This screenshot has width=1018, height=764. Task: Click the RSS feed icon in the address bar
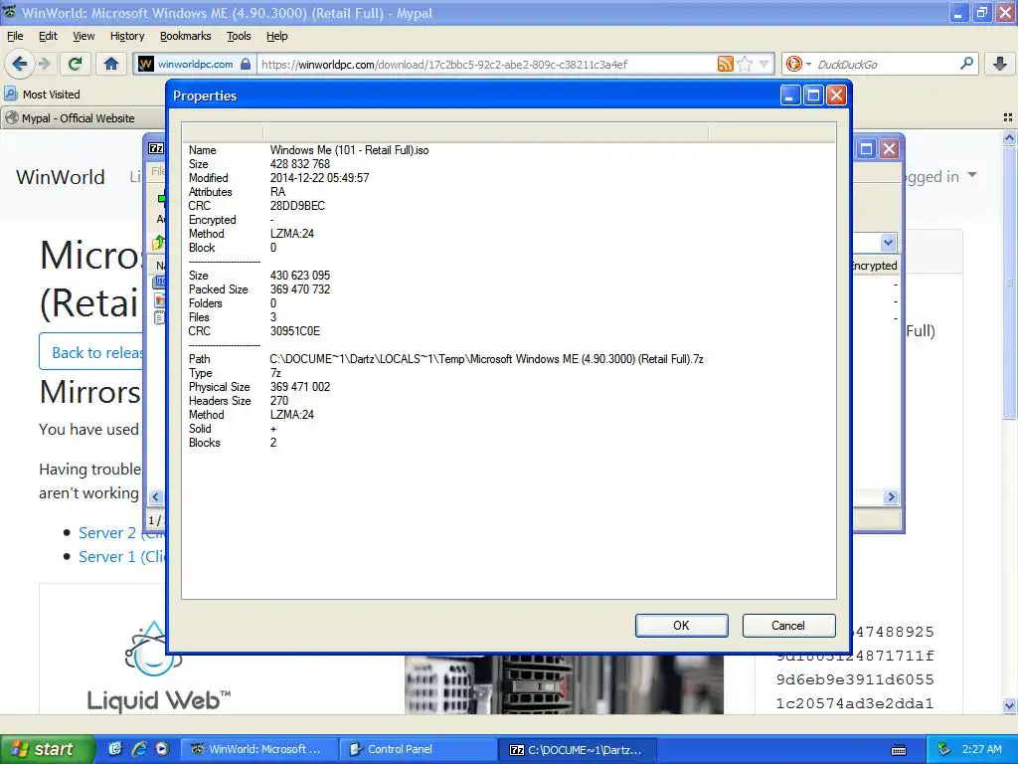point(725,64)
